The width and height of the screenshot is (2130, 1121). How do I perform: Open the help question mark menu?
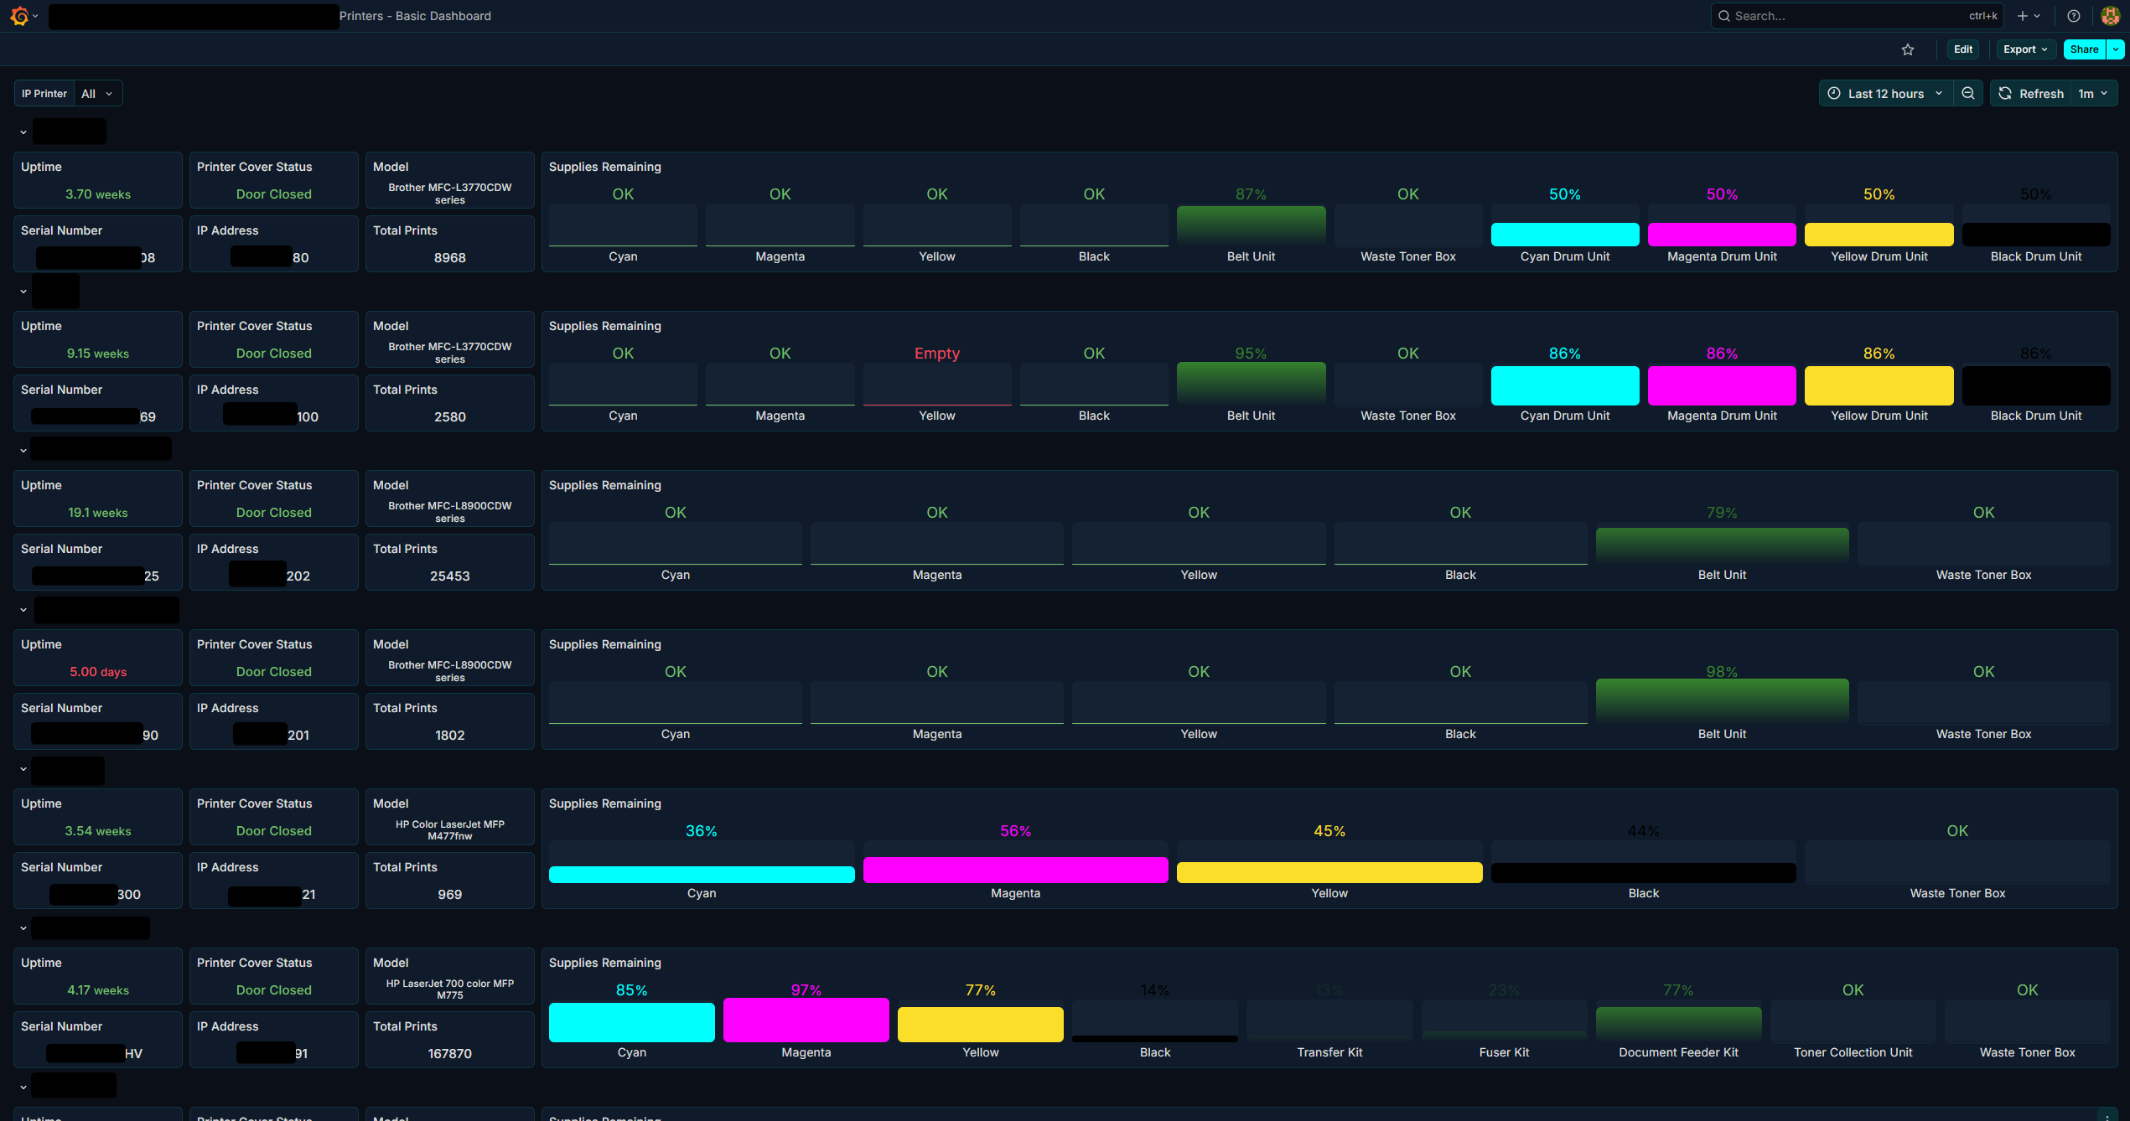point(2074,16)
